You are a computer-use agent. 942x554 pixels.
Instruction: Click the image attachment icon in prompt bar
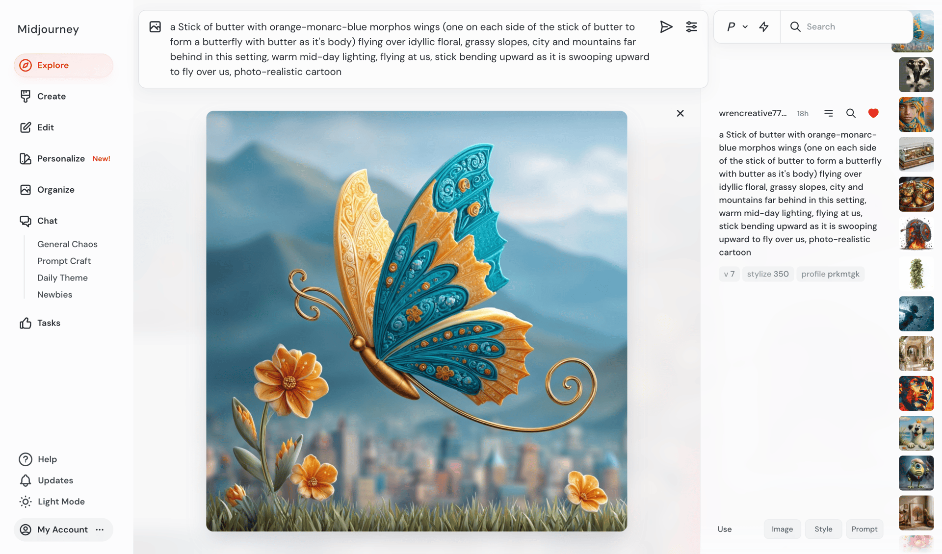(155, 26)
